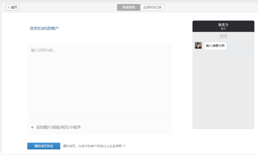This screenshot has width=258, height=156.
Task: Click the plus icon for adding attachments
Action: (32, 127)
